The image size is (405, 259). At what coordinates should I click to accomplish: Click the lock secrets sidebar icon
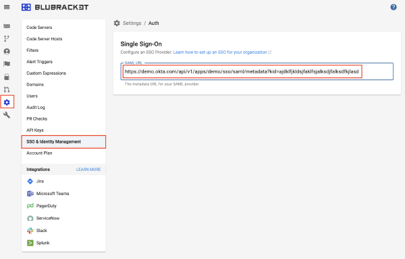pyautogui.click(x=7, y=77)
